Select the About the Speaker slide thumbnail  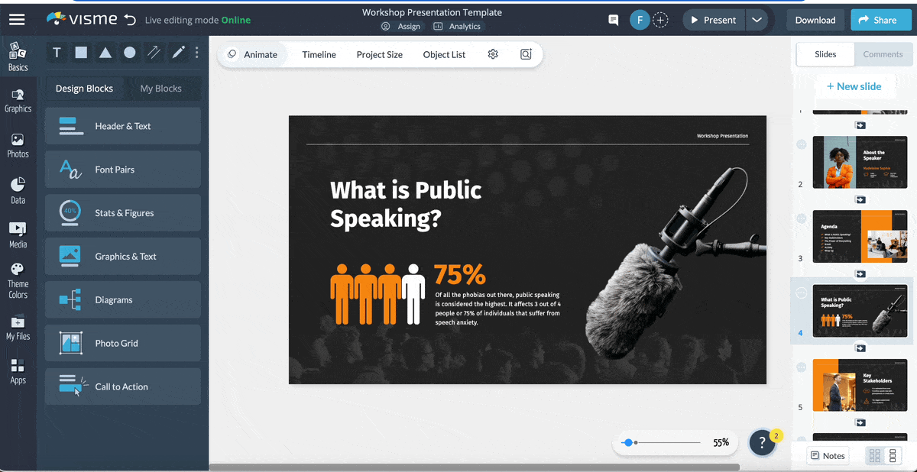860,162
